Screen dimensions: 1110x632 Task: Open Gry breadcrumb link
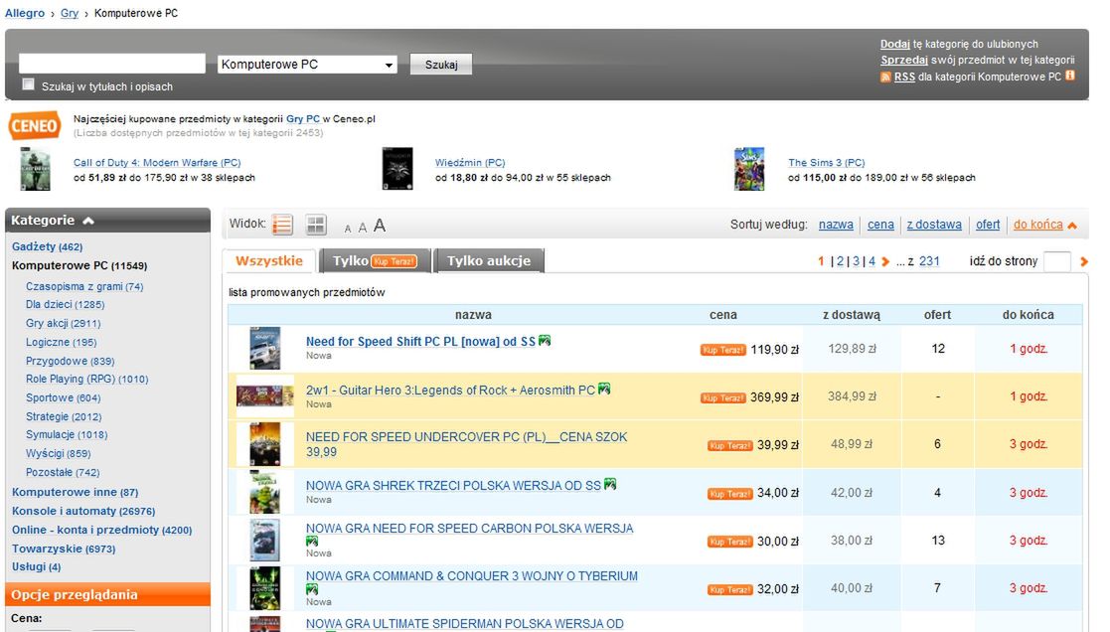pyautogui.click(x=70, y=13)
